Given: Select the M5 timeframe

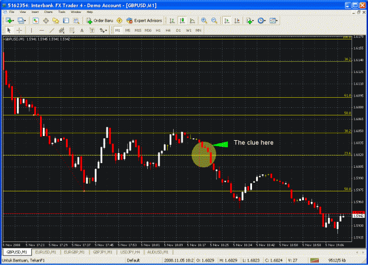Looking at the screenshot, I should (x=128, y=30).
